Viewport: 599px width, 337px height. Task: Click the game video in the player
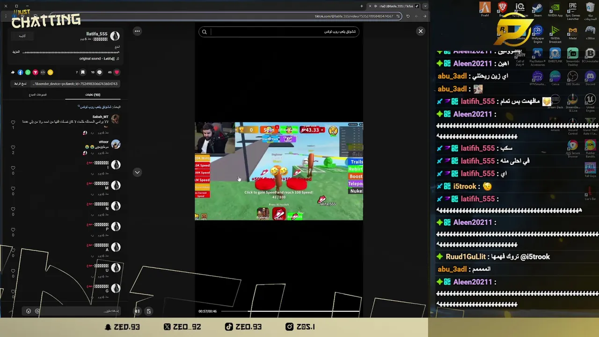(x=279, y=171)
